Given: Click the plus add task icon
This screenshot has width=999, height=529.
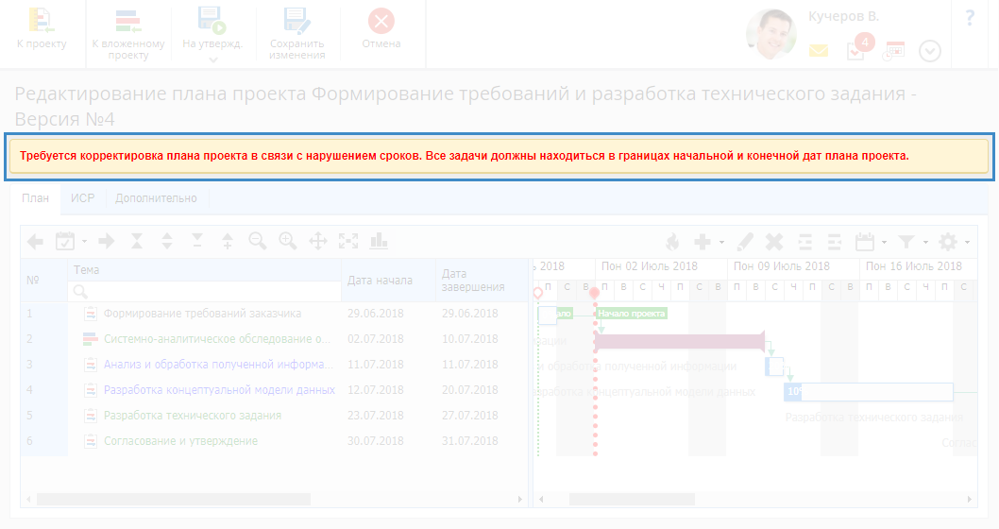Looking at the screenshot, I should click(703, 242).
